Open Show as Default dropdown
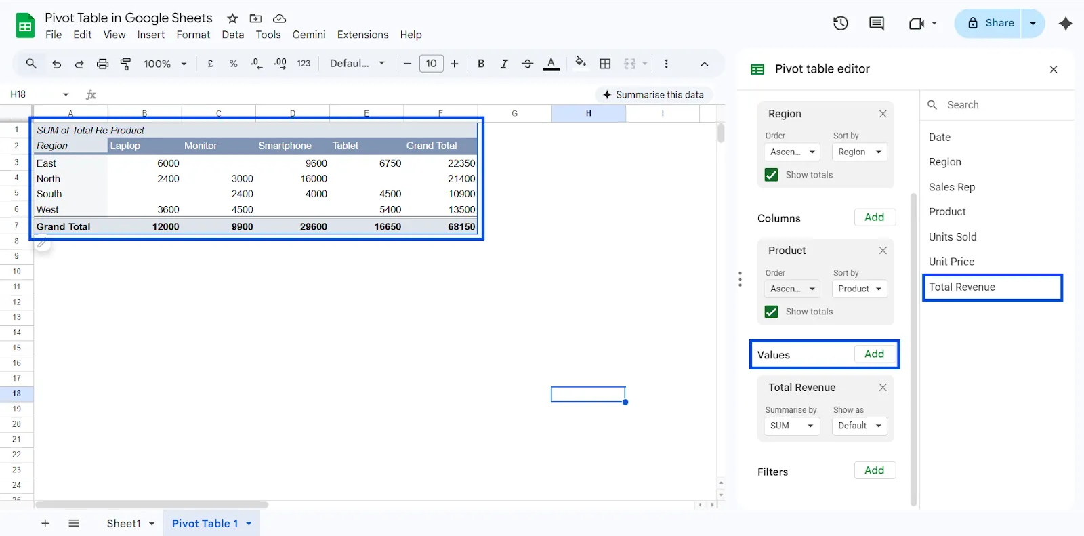This screenshot has width=1084, height=536. pos(859,426)
